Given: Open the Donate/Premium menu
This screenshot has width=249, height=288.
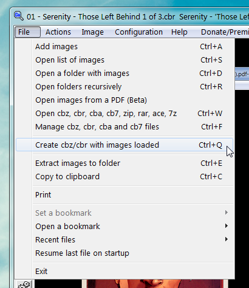Looking at the screenshot, I should (x=225, y=32).
